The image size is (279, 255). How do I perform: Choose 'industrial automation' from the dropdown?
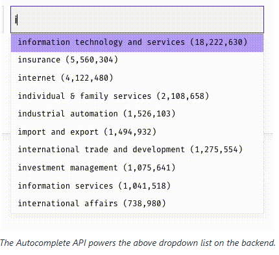coord(137,114)
